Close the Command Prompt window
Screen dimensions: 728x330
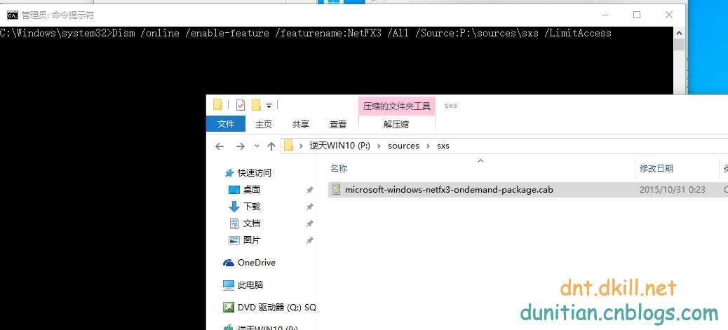(x=668, y=15)
